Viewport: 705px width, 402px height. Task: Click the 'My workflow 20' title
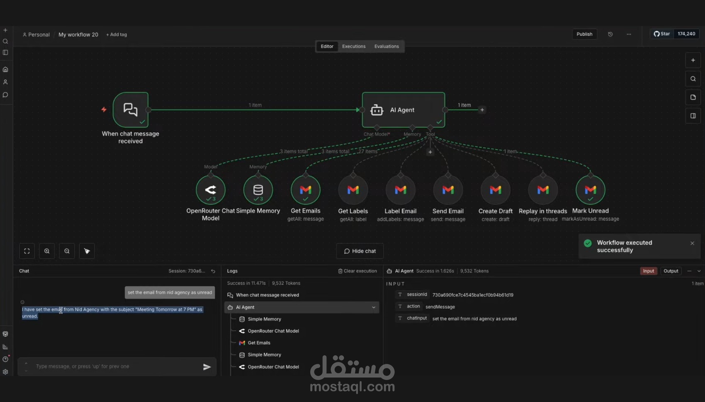coord(78,35)
